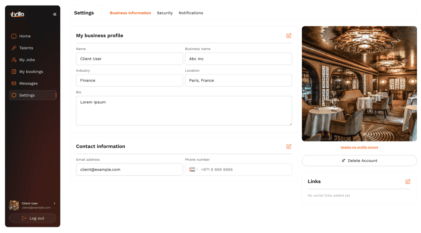Collapse the sidebar with the double chevron
Screen dimensions: 421x233
(55, 14)
